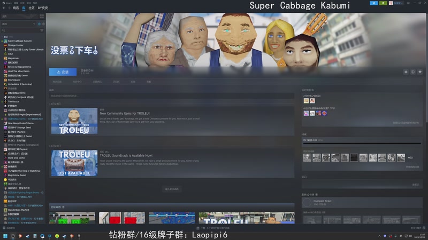Select Wanderburg Playtest in the list
The width and height of the screenshot is (428, 240).
[18, 210]
